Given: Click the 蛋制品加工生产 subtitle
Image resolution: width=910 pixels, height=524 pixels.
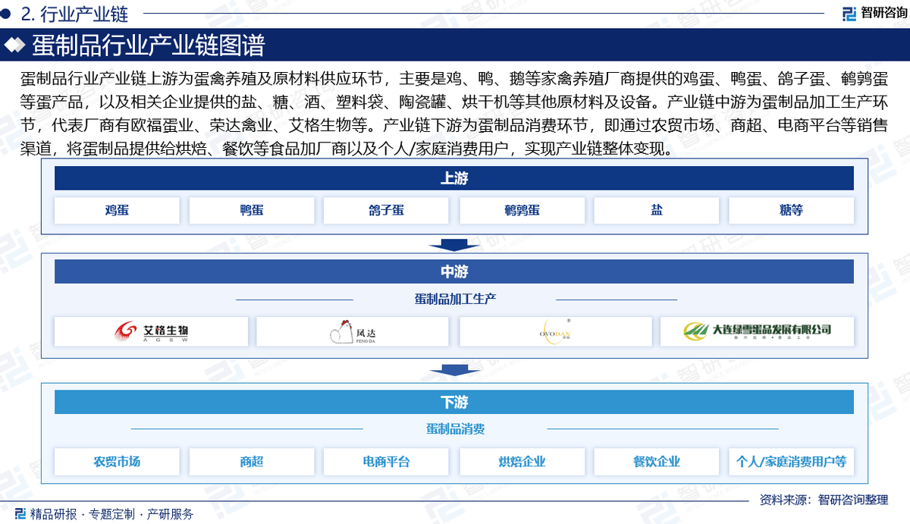Looking at the screenshot, I should 455,300.
